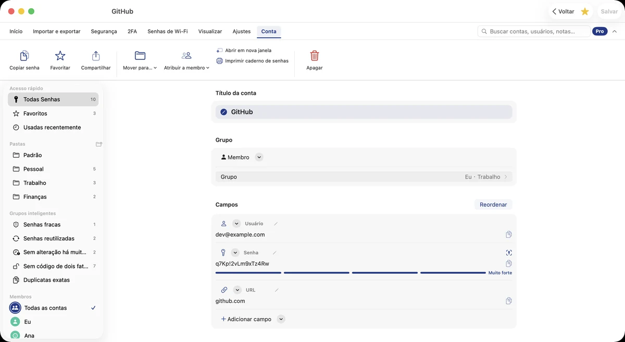Click the Voltar back button
This screenshot has width=625, height=342.
(563, 11)
